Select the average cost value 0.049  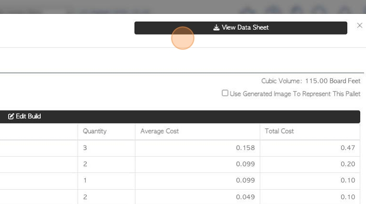tap(245, 197)
